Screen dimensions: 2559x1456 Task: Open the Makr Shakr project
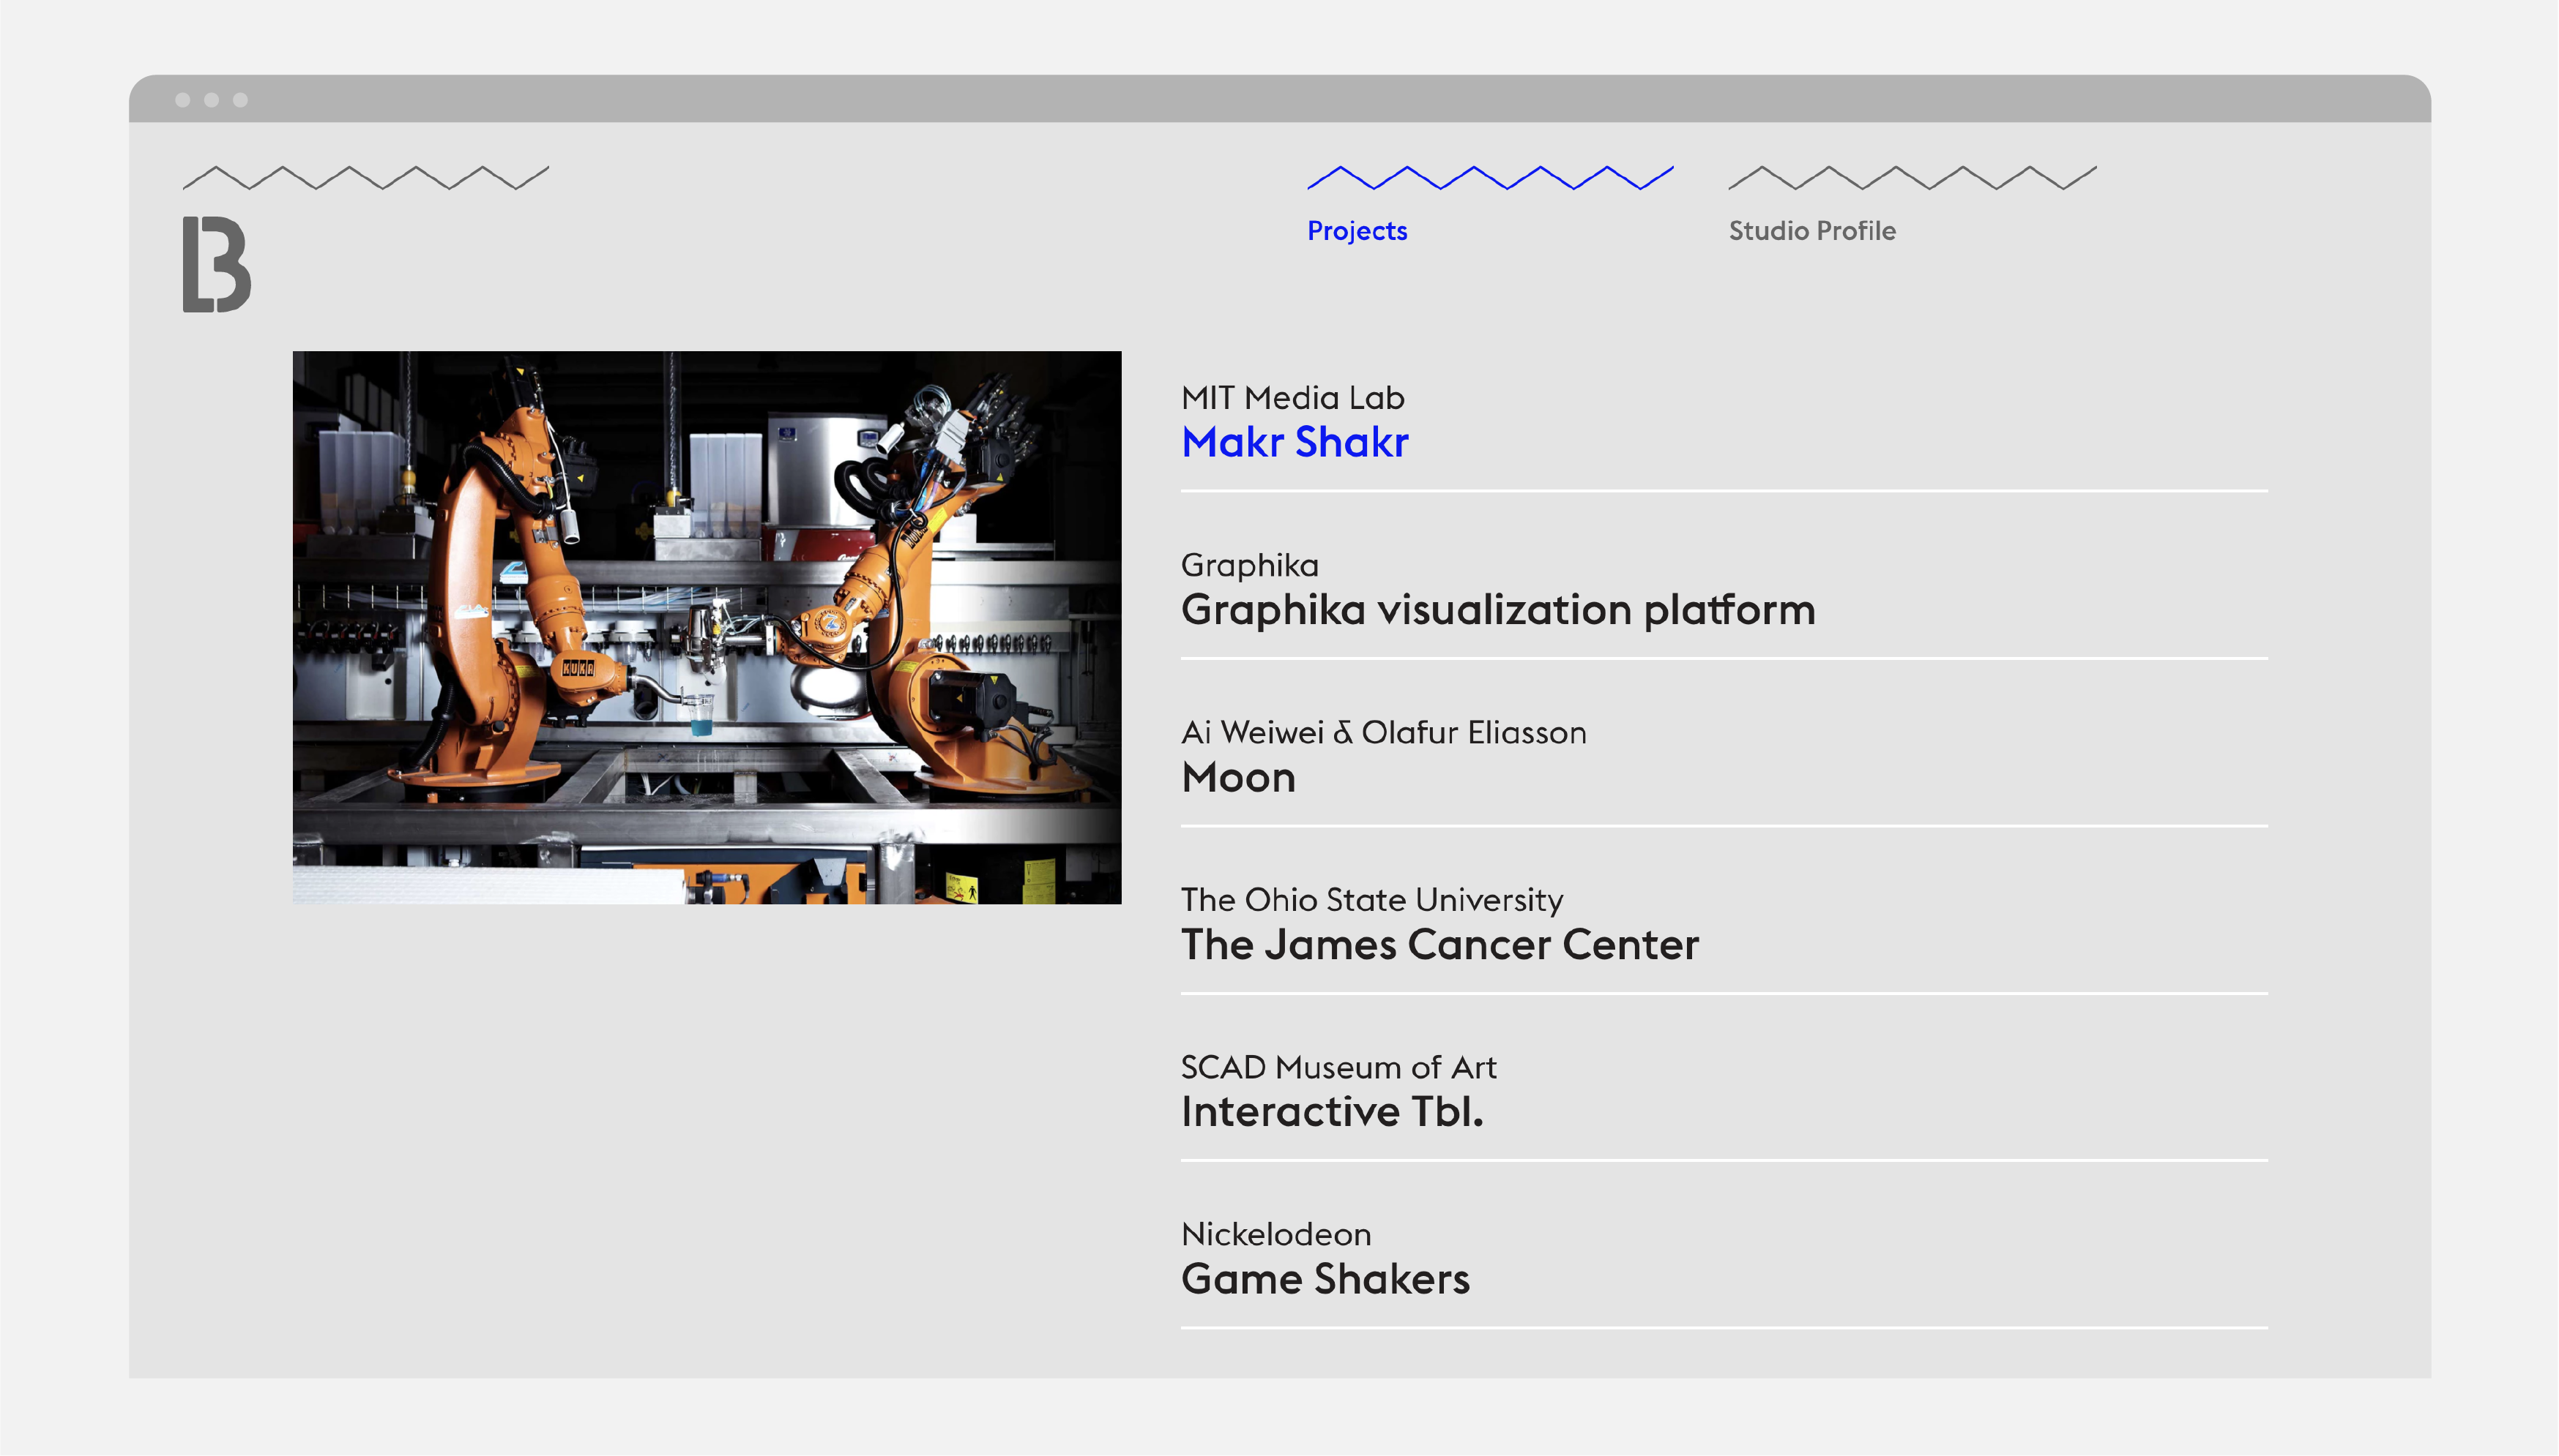1295,442
